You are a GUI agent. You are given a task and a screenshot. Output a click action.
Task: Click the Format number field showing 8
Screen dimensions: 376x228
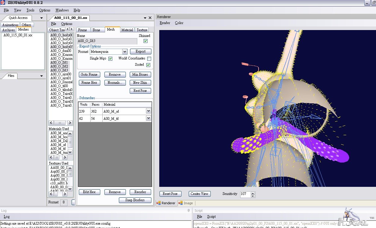[64, 202]
